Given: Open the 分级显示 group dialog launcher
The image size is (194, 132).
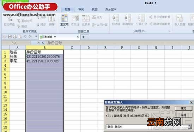Looking at the screenshot, I should [170, 31].
